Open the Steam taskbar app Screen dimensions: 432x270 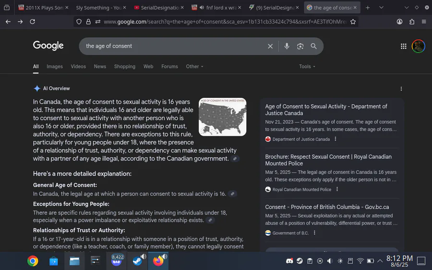pyautogui.click(x=137, y=260)
